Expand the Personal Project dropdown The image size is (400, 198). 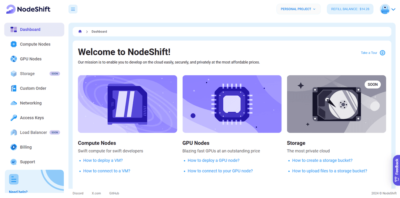pyautogui.click(x=298, y=9)
